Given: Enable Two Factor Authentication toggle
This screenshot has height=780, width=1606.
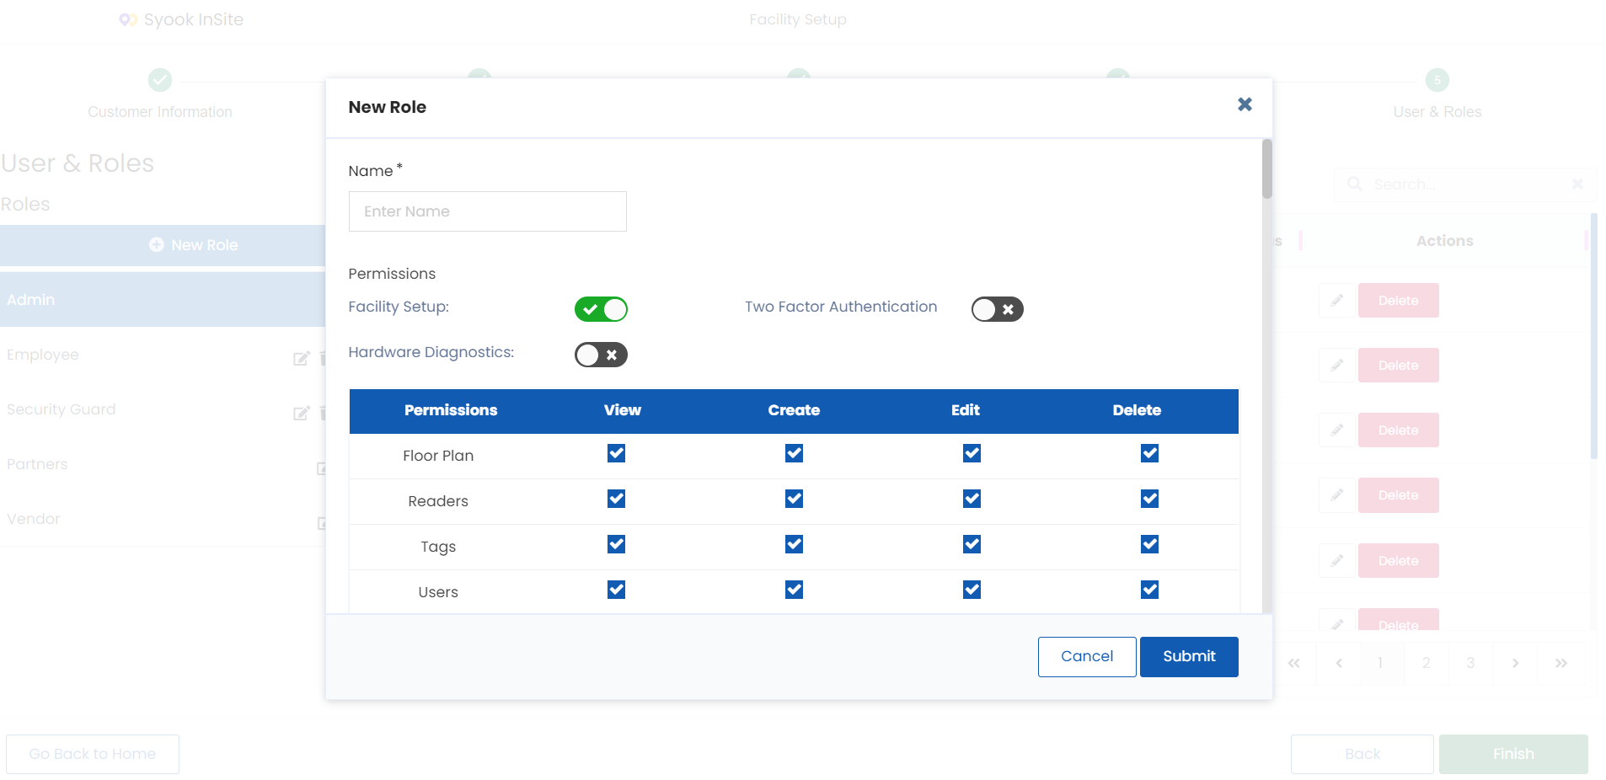Looking at the screenshot, I should coord(998,309).
